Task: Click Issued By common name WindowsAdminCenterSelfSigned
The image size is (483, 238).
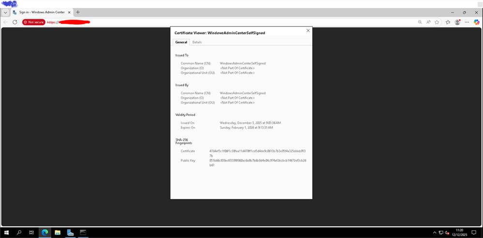Action: coord(243,93)
